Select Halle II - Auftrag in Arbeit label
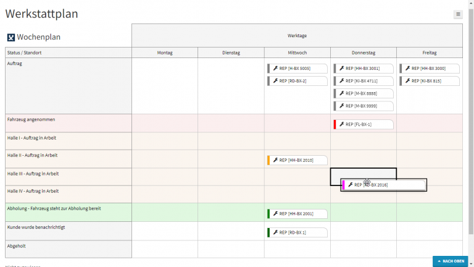The width and height of the screenshot is (474, 267). tap(32, 155)
